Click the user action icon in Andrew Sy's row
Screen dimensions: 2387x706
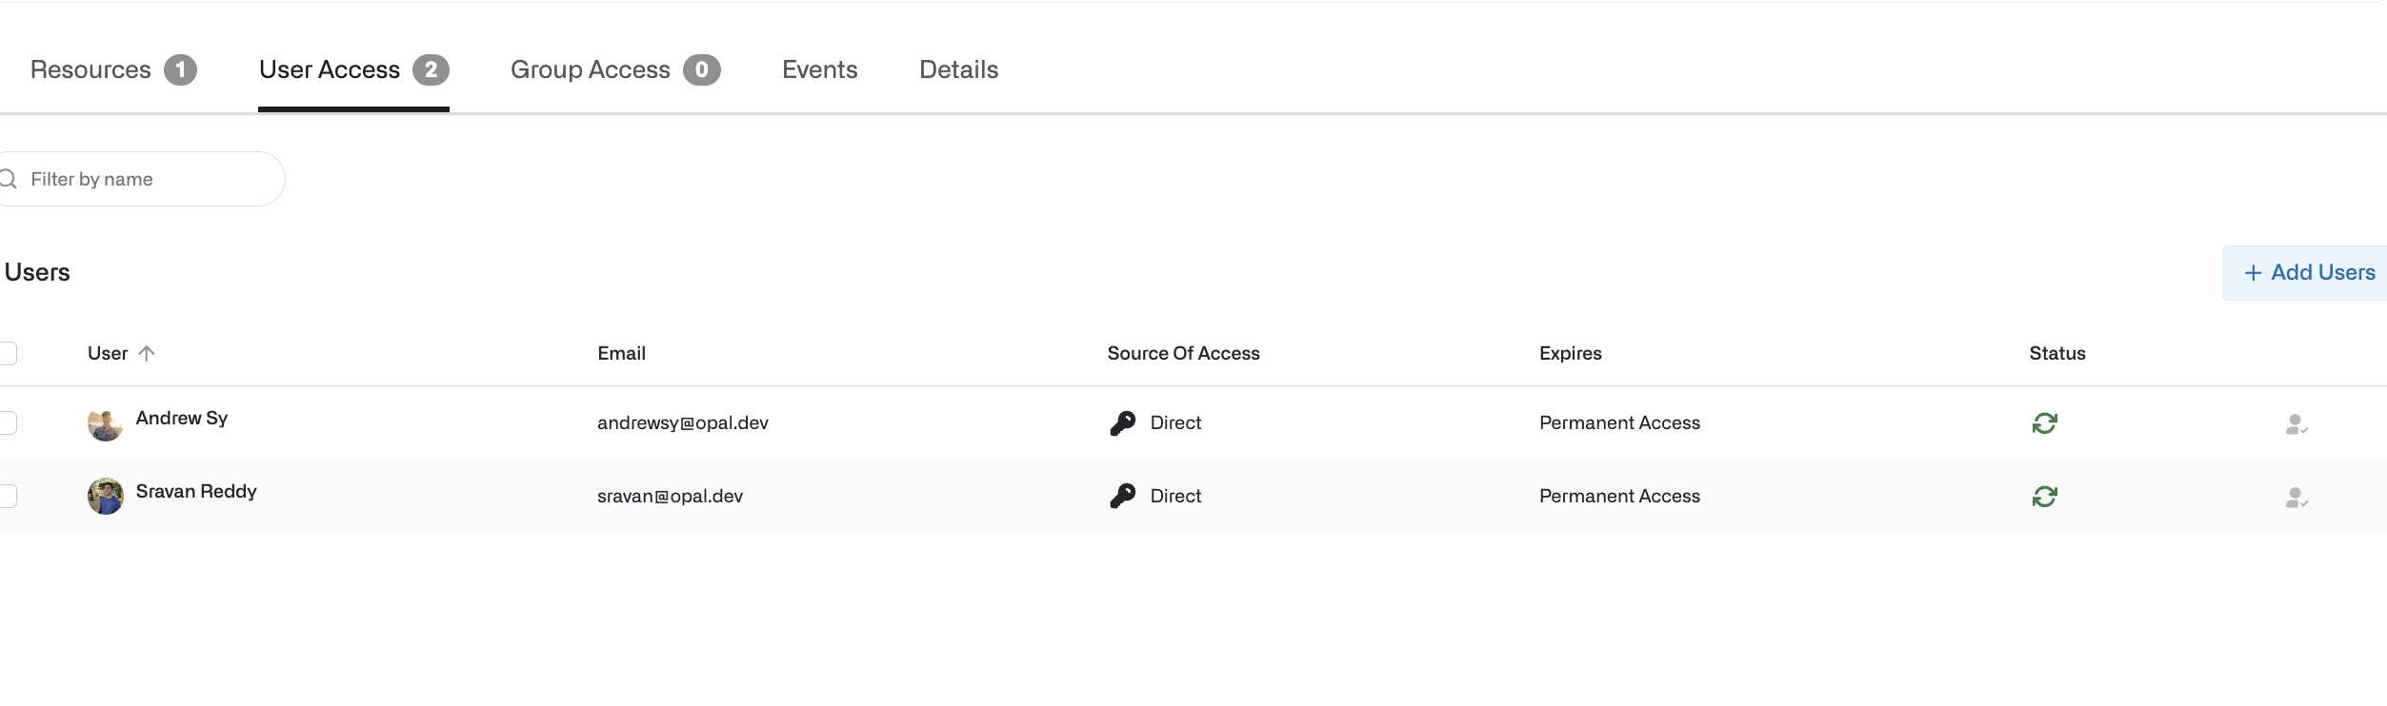[2296, 424]
